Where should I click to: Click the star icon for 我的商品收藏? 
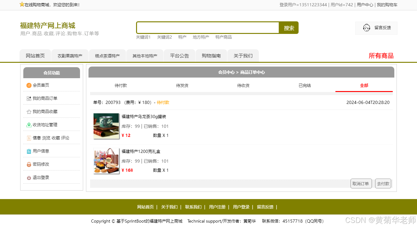(x=29, y=112)
